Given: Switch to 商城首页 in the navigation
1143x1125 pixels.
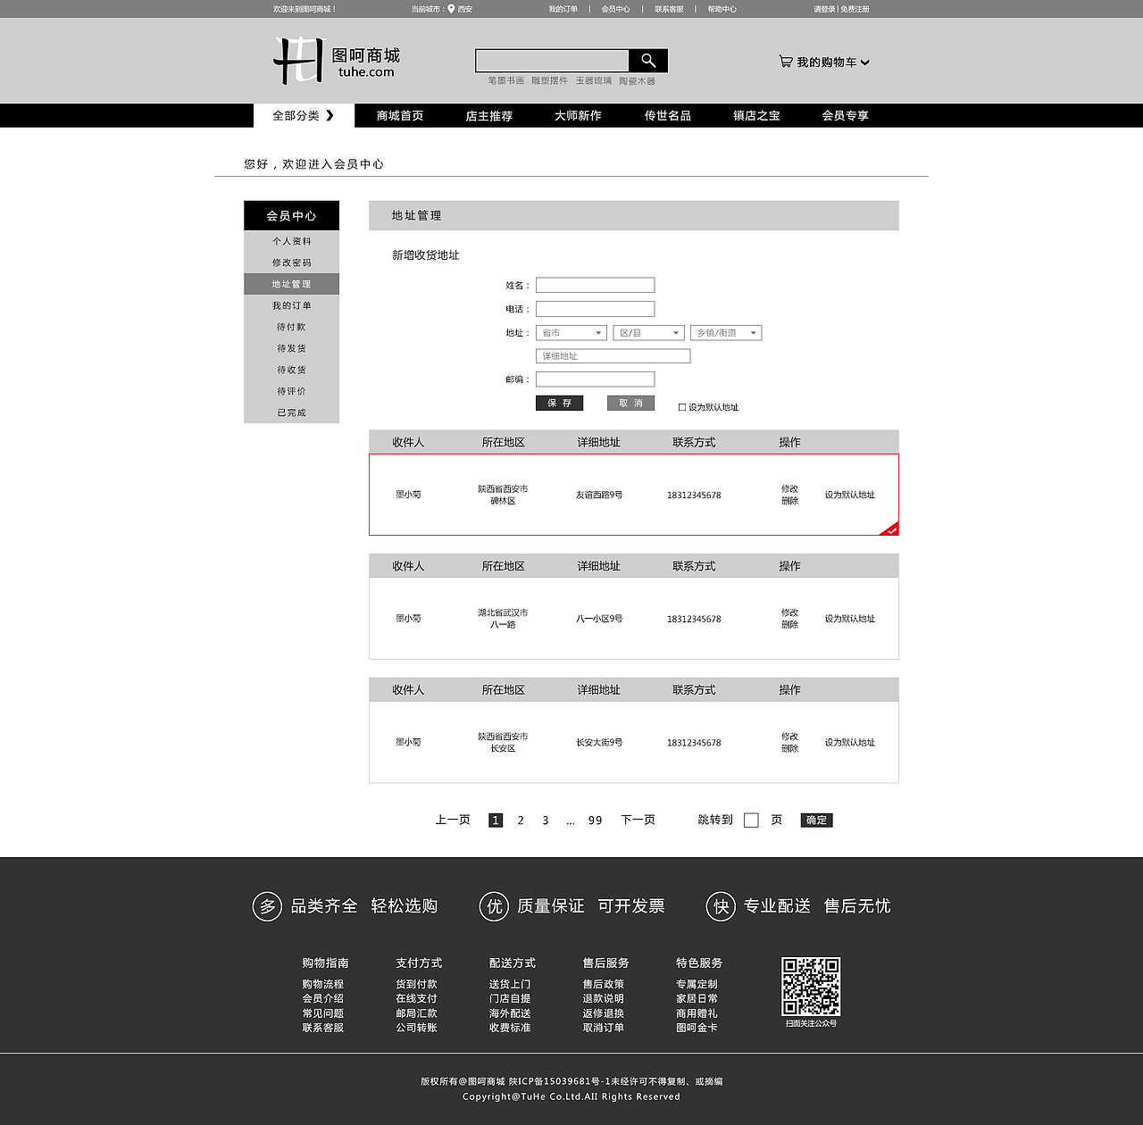Looking at the screenshot, I should pyautogui.click(x=399, y=115).
